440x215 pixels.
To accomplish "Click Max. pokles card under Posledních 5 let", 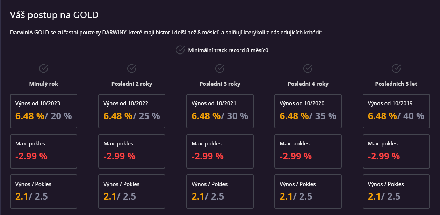I will (x=396, y=151).
